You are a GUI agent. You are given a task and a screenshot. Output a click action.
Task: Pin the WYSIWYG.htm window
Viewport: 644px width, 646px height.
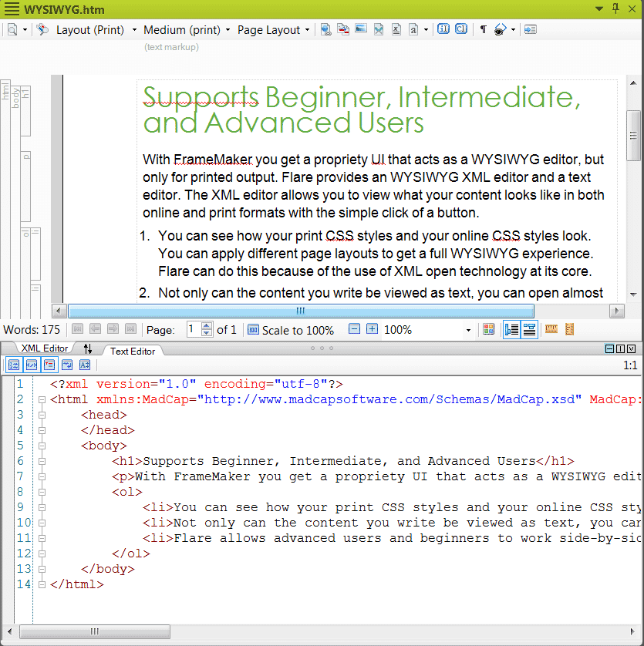(x=615, y=8)
